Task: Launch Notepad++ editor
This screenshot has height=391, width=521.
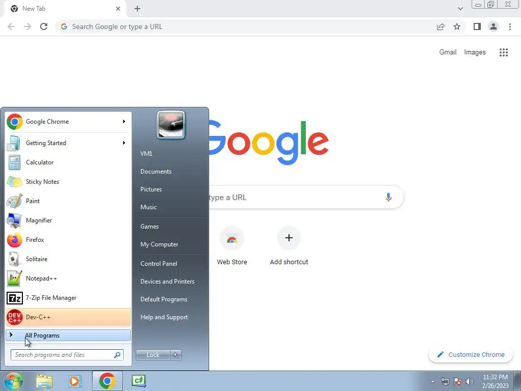Action: (68, 278)
